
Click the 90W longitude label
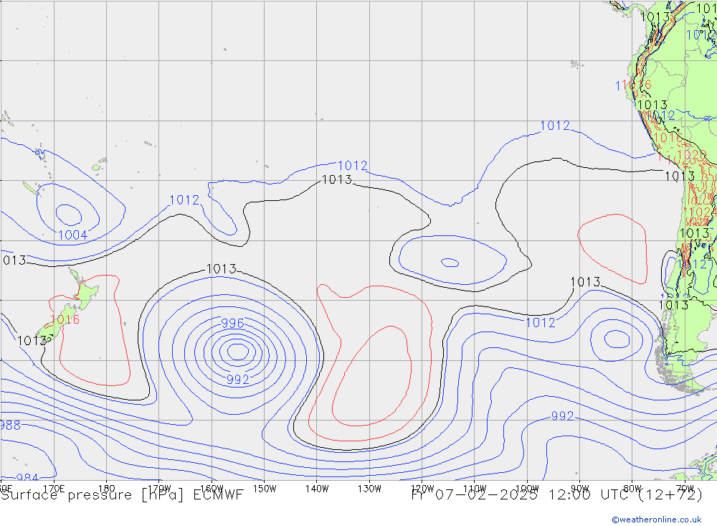pos(580,489)
